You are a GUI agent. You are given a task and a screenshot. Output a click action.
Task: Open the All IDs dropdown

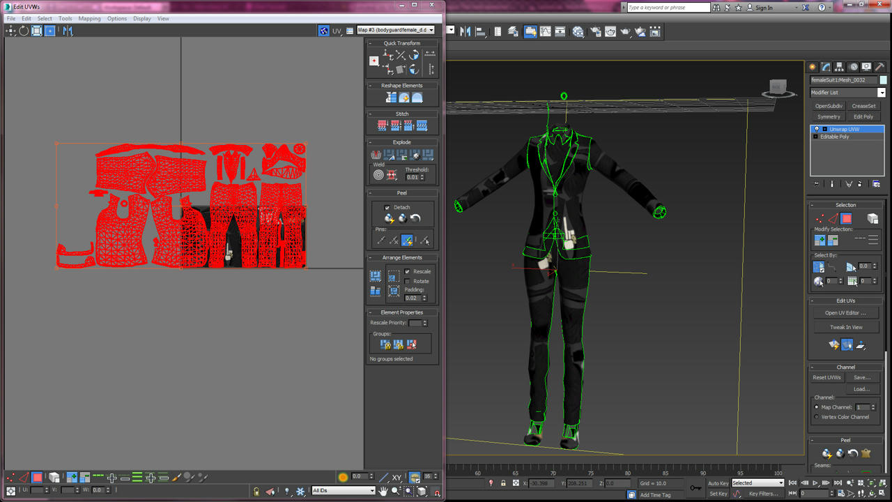pyautogui.click(x=341, y=490)
